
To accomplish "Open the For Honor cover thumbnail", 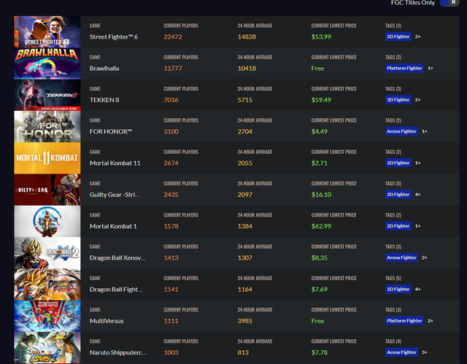I will pos(47,126).
